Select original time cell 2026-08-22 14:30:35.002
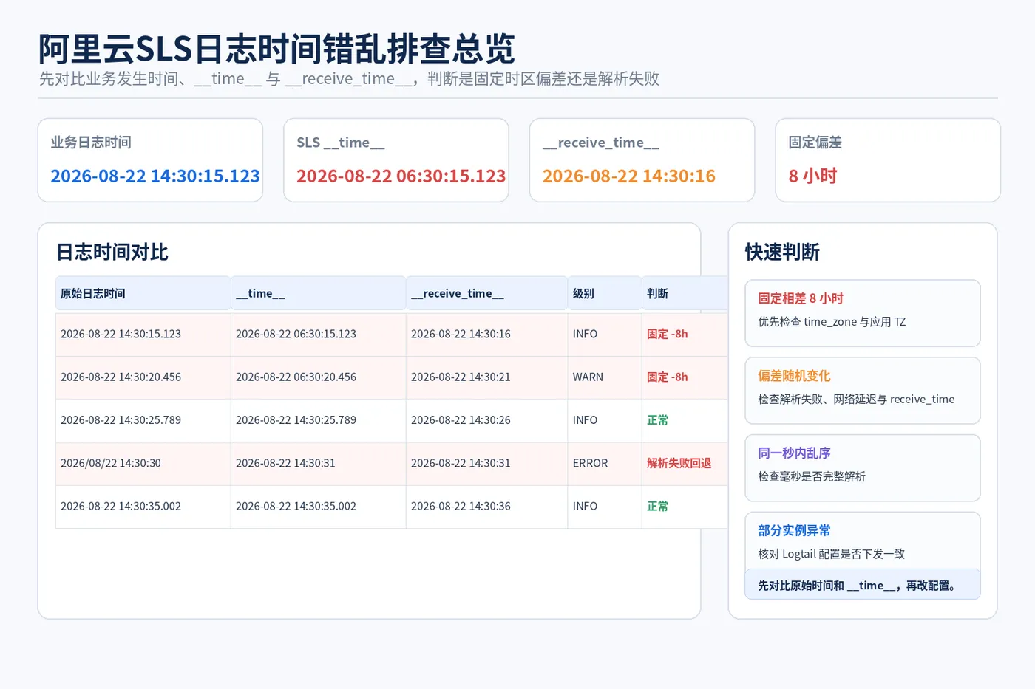The width and height of the screenshot is (1035, 689). tap(143, 506)
